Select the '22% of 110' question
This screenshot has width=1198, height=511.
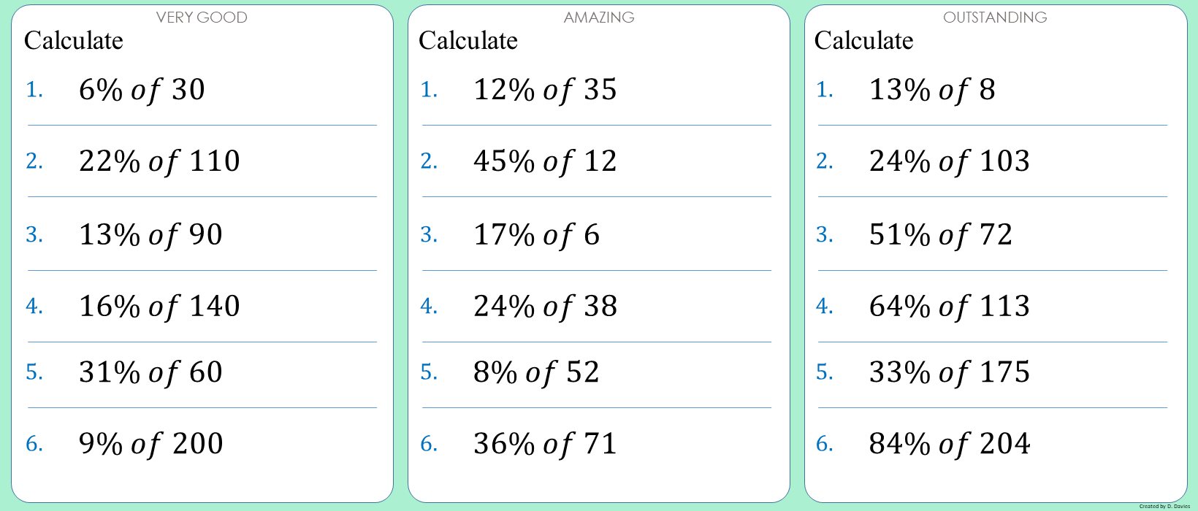pyautogui.click(x=159, y=161)
